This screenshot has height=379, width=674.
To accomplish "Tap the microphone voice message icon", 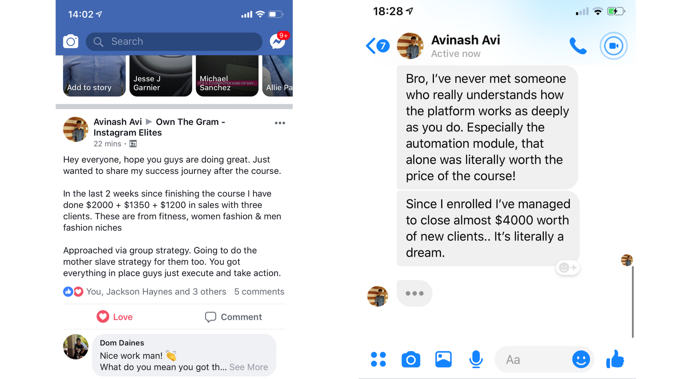I will (x=476, y=359).
